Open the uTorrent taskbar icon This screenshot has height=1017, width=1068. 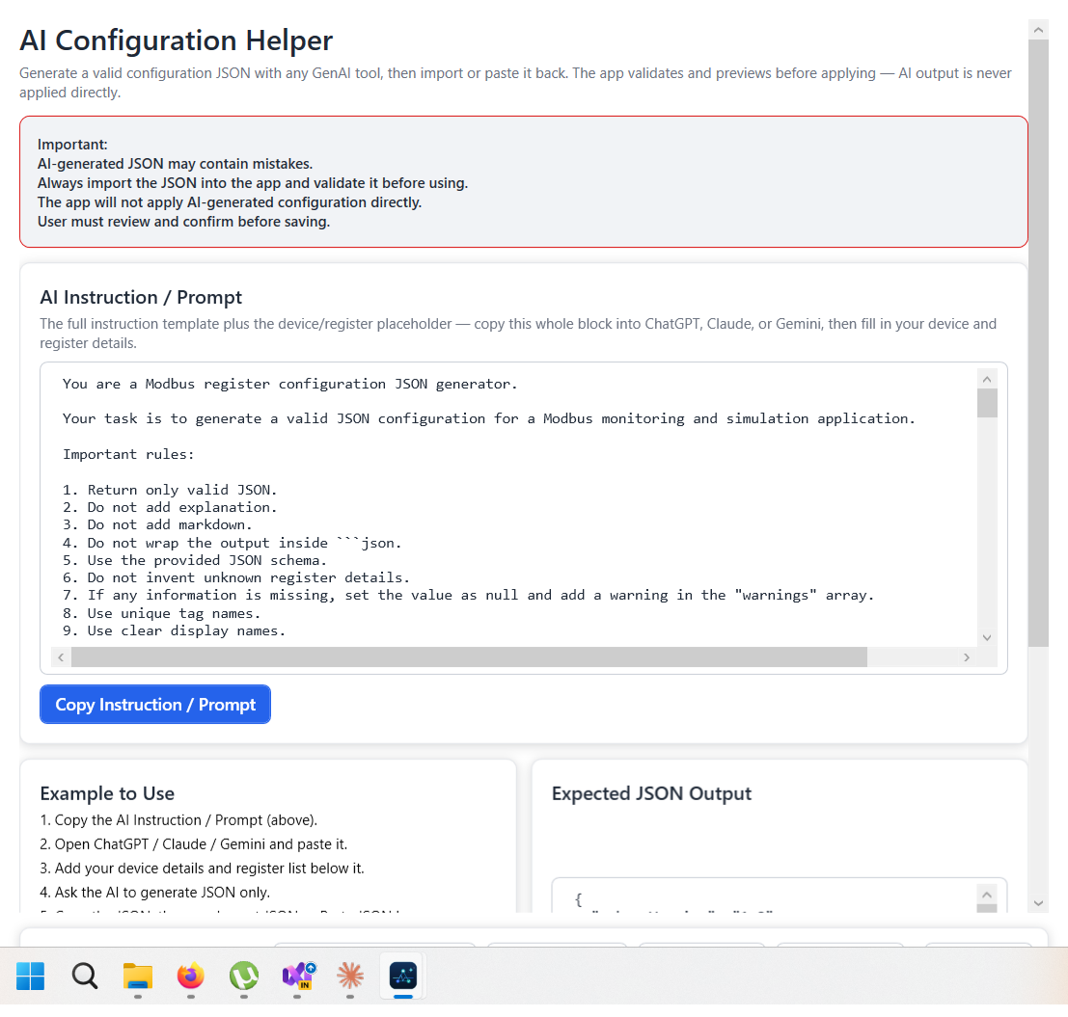pyautogui.click(x=244, y=976)
